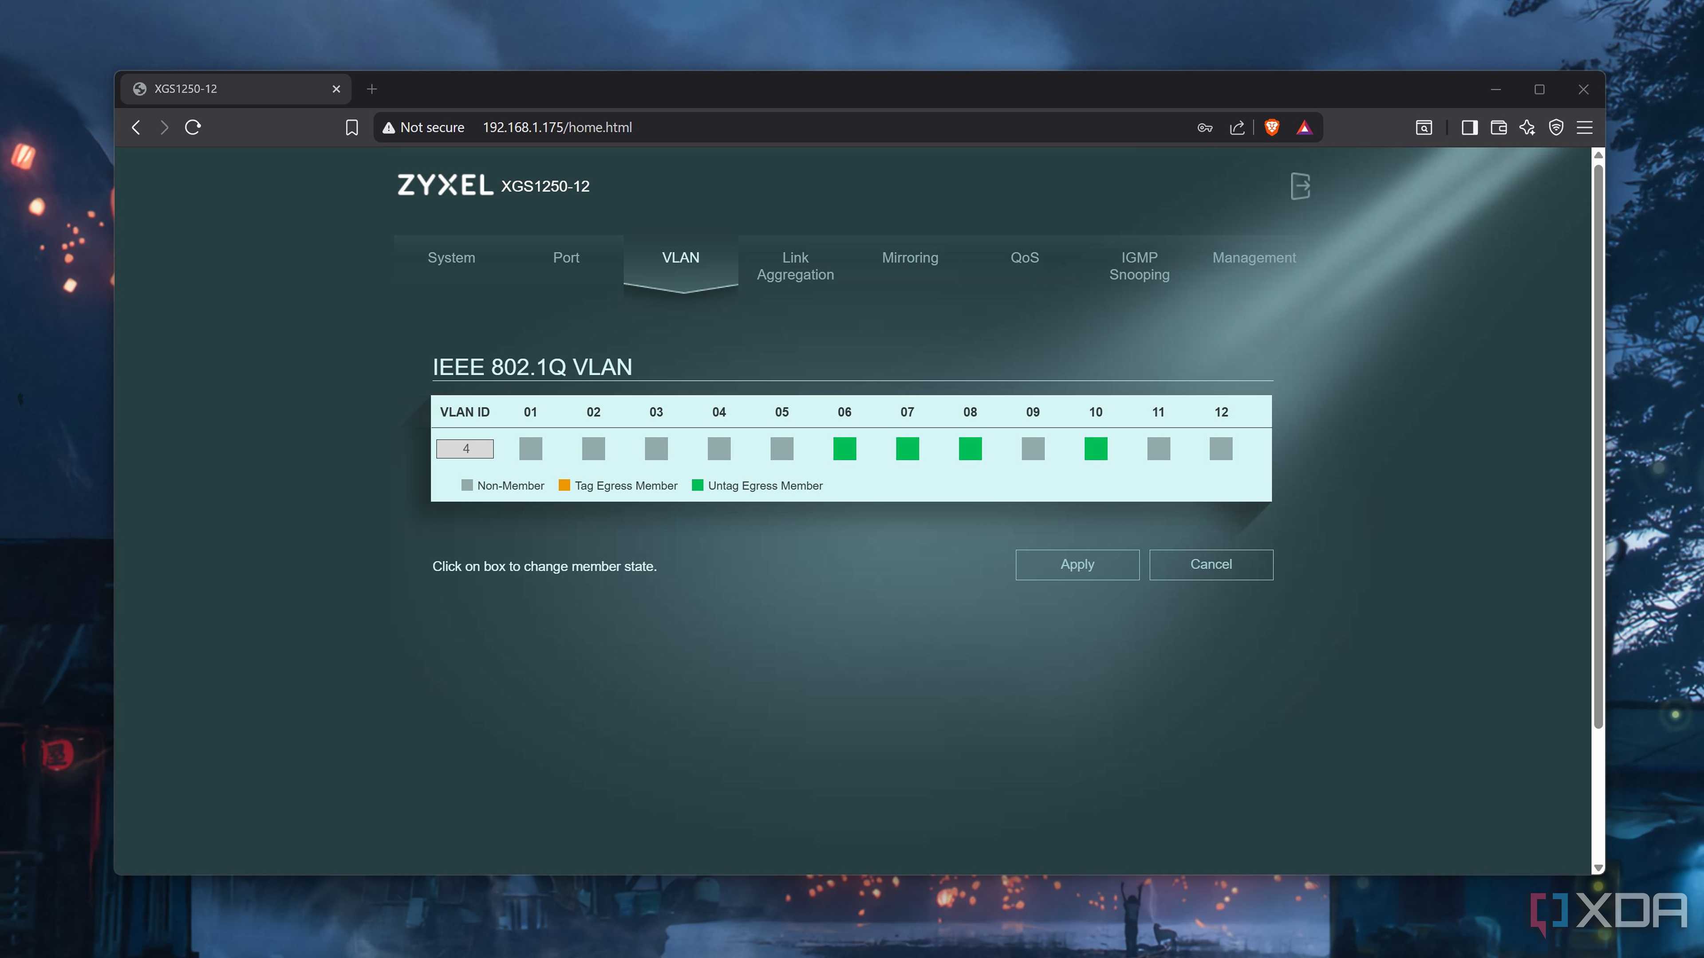This screenshot has width=1704, height=958.
Task: Open the Management tab
Action: (x=1254, y=258)
